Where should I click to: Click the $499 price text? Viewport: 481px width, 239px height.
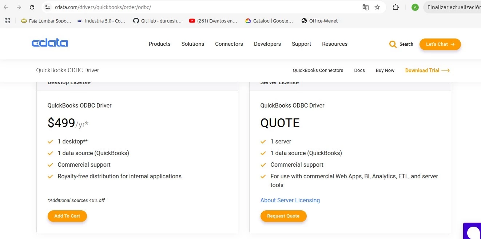pos(61,123)
